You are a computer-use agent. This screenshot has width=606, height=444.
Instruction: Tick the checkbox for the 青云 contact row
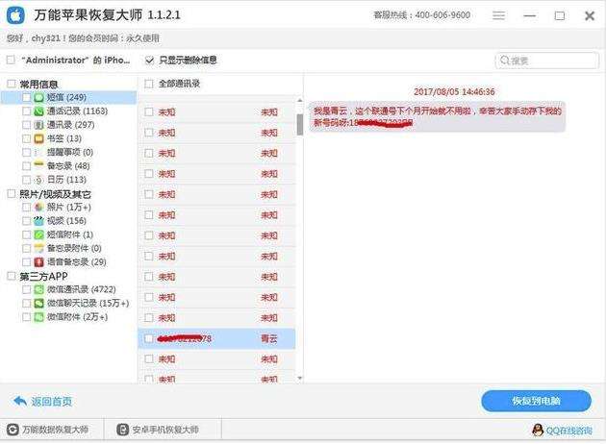(x=149, y=338)
